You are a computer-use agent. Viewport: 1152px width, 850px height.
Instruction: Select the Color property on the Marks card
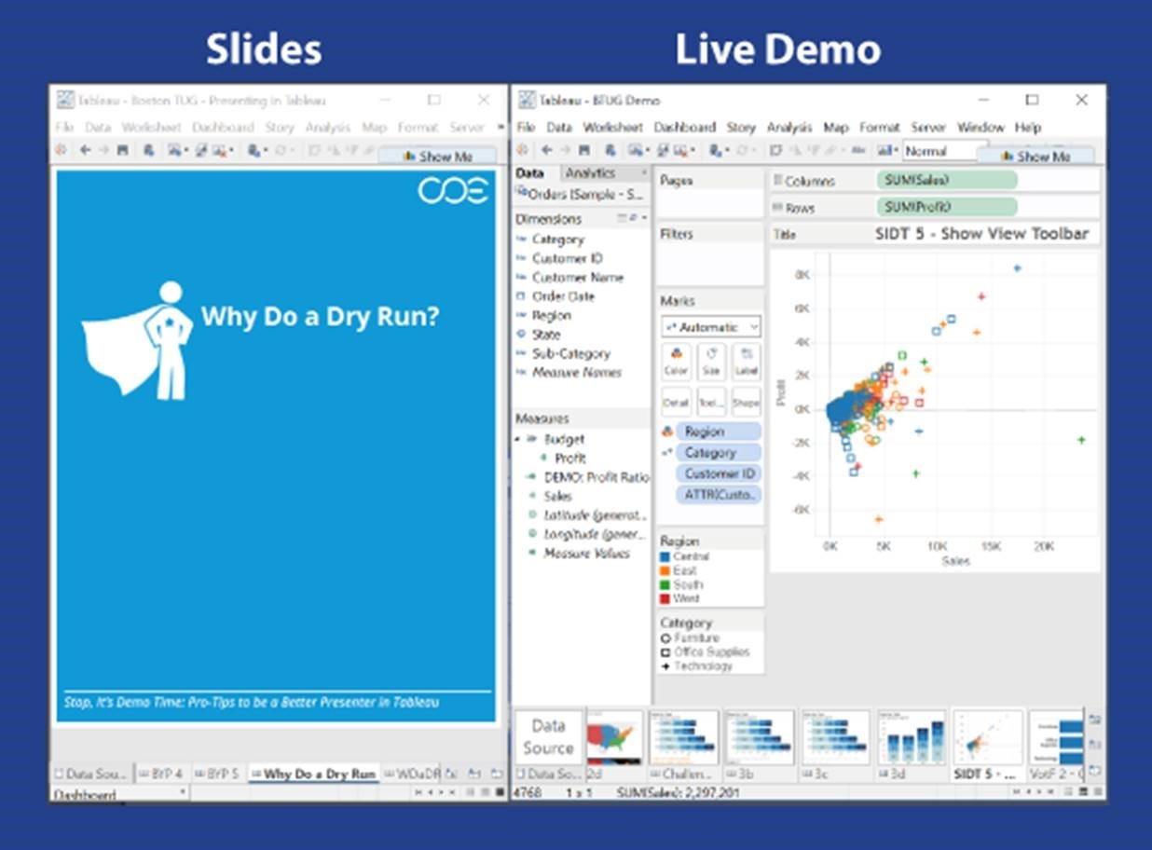point(676,359)
